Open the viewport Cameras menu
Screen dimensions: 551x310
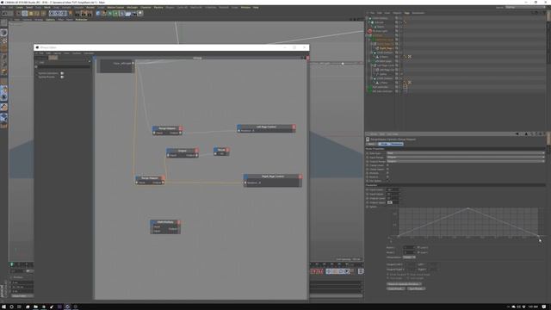point(27,20)
